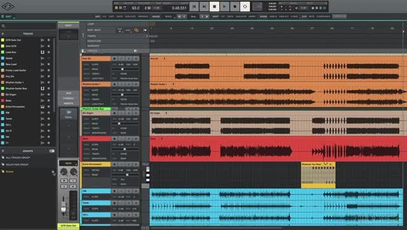
Task: Open Rhythm Guitar 1 LUNA POLY warp dropdown
Action: (99, 104)
